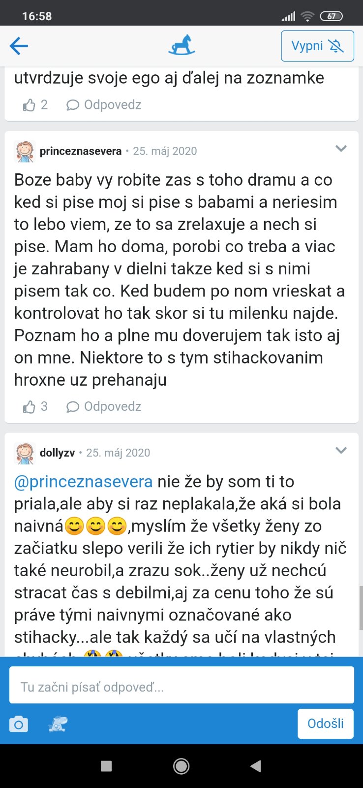Like princeznasevera's post with thumbs up
This screenshot has width=363, height=788.
pyautogui.click(x=30, y=407)
